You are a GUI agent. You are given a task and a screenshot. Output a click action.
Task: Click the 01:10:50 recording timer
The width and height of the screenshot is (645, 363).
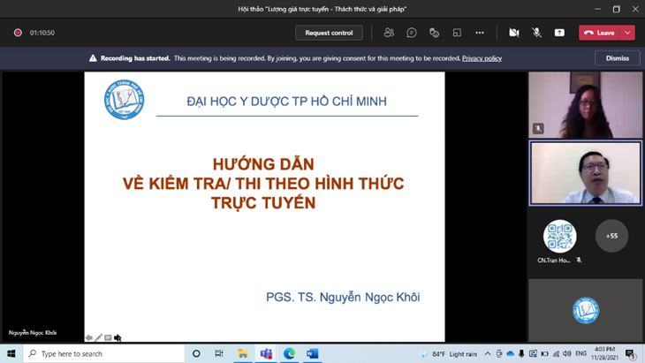point(42,33)
